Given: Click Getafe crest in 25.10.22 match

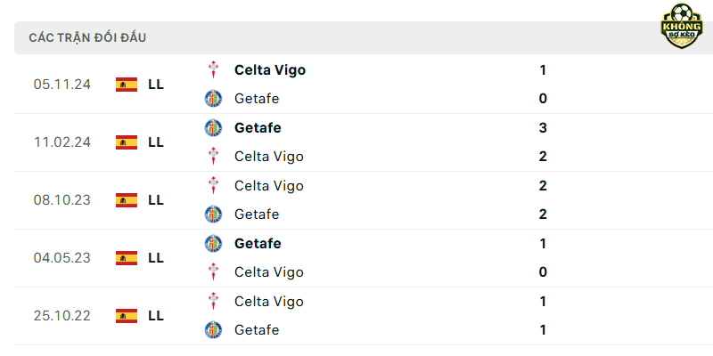Looking at the screenshot, I should click(213, 329).
